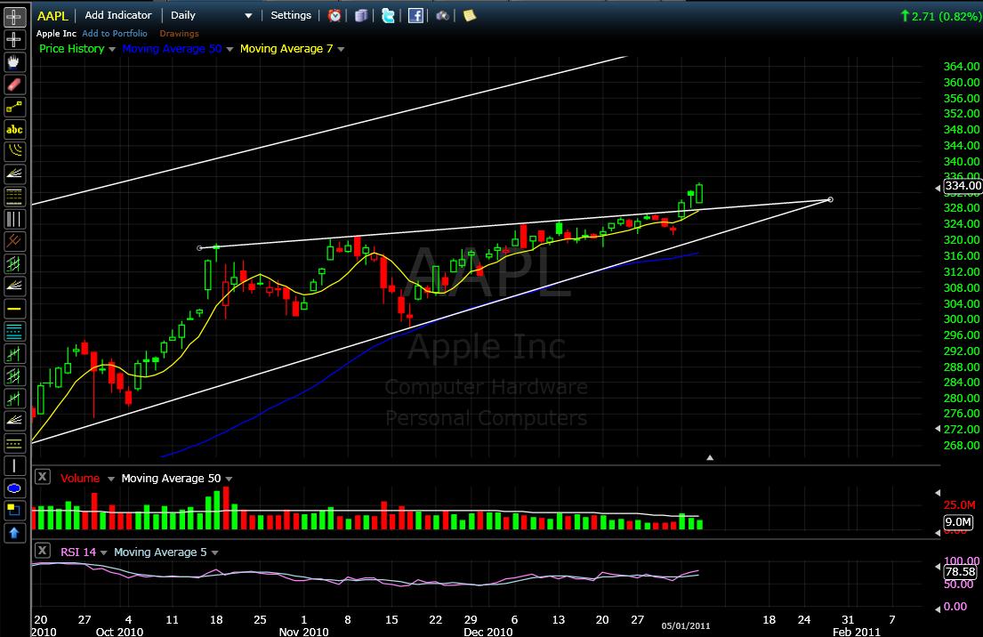Click the 268.00 price axis label
The width and height of the screenshot is (983, 637).
pyautogui.click(x=961, y=446)
